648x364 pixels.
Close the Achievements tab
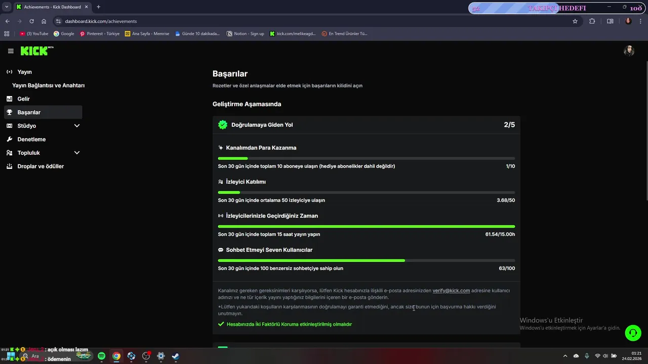point(86,7)
